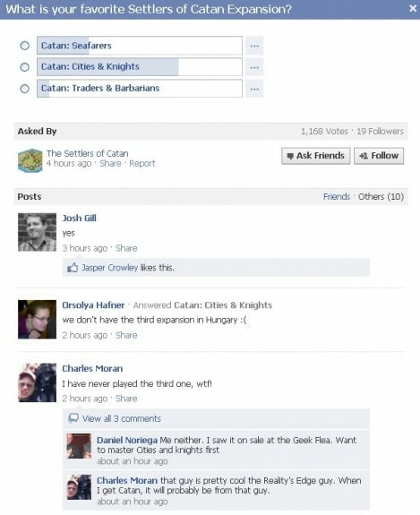
Task: Open Josh Gill's profile picture
Action: coord(37,232)
